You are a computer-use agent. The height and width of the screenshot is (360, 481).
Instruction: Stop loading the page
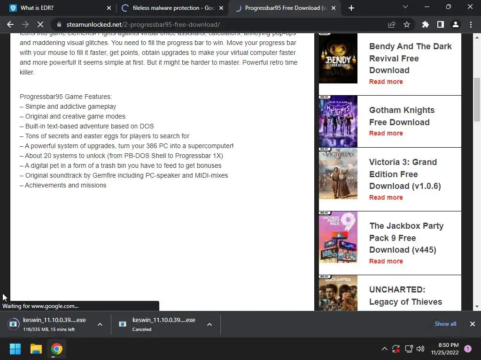(40, 24)
